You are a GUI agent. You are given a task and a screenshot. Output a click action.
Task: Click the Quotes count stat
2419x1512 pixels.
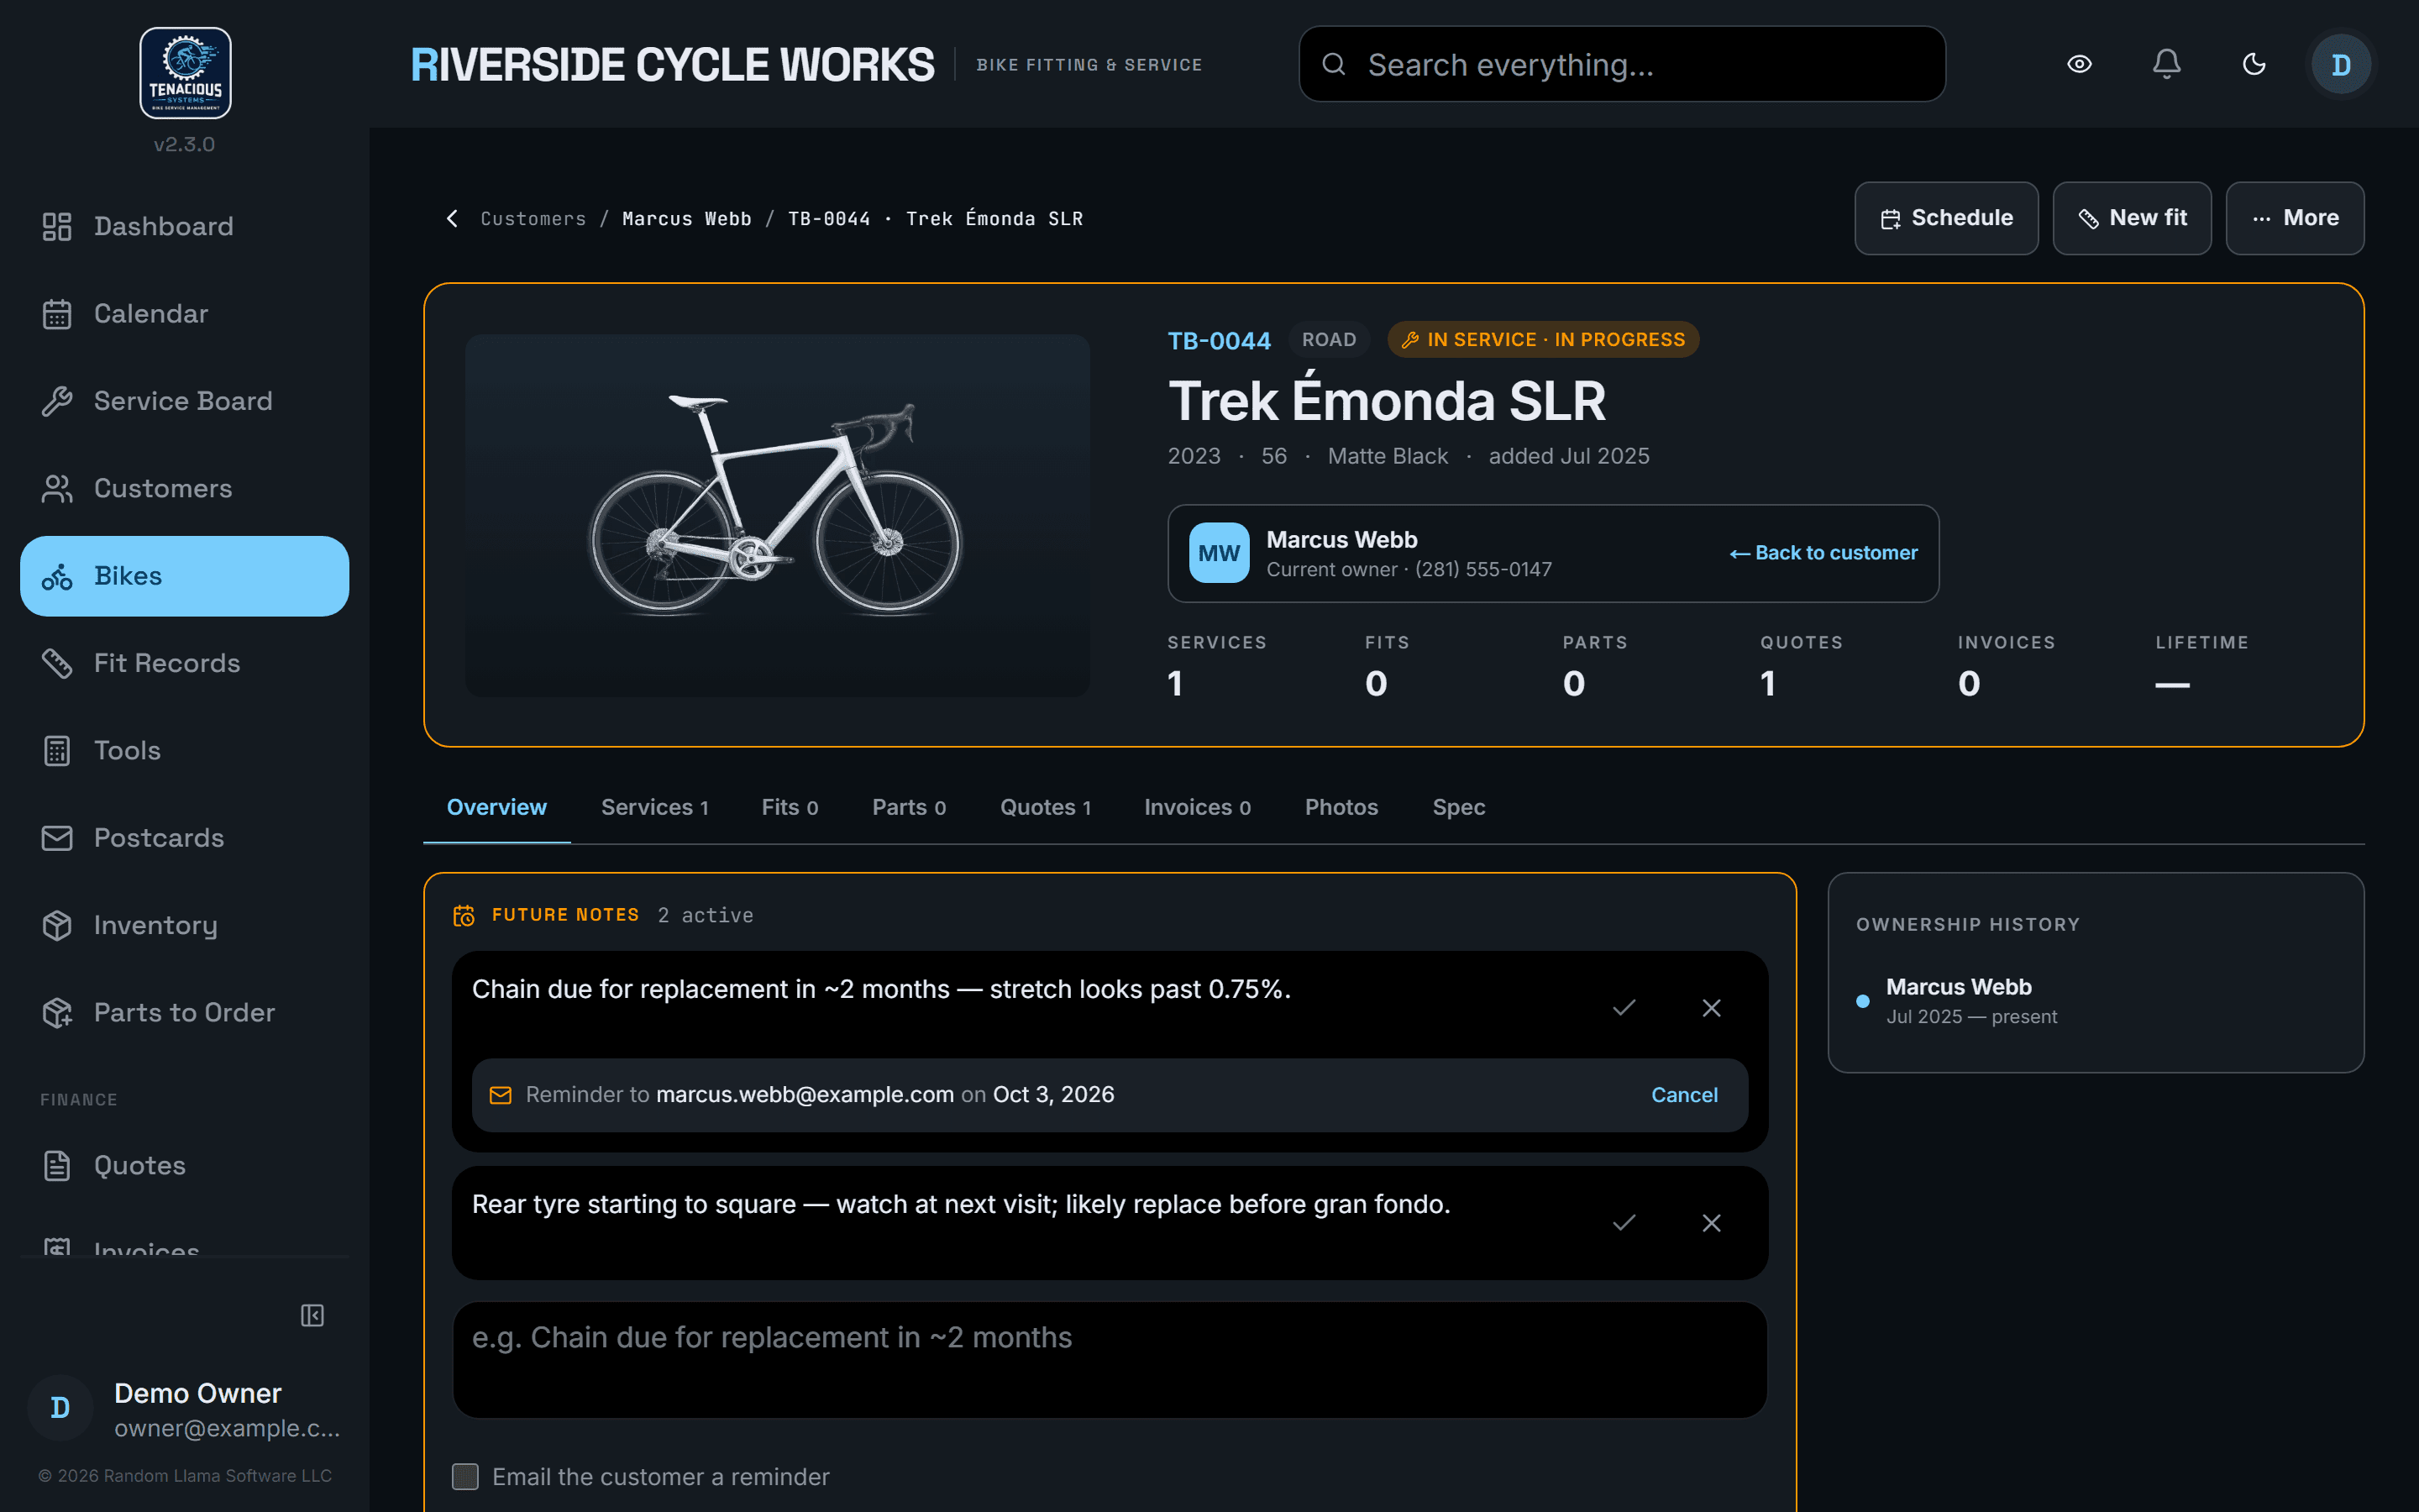tap(1802, 667)
